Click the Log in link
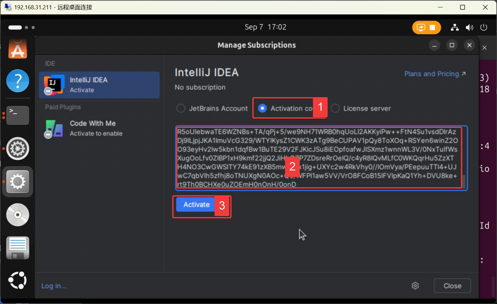 tap(54, 286)
